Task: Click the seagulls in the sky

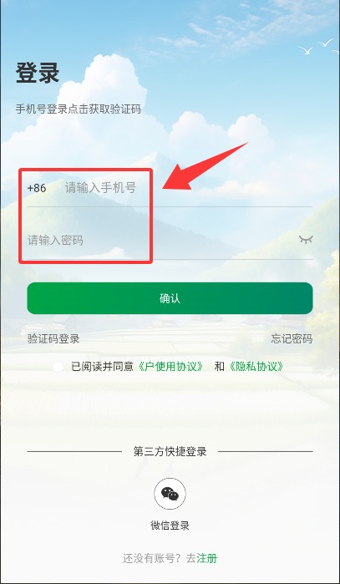Action: pyautogui.click(x=317, y=47)
